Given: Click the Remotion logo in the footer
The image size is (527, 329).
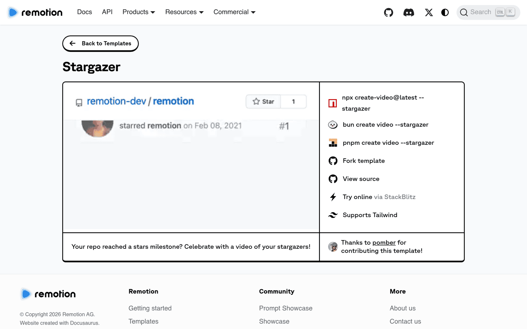Looking at the screenshot, I should 48,294.
